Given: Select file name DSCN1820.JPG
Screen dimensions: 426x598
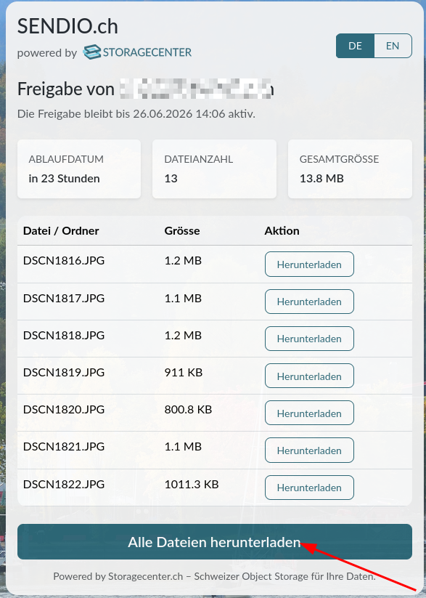Looking at the screenshot, I should tap(64, 409).
